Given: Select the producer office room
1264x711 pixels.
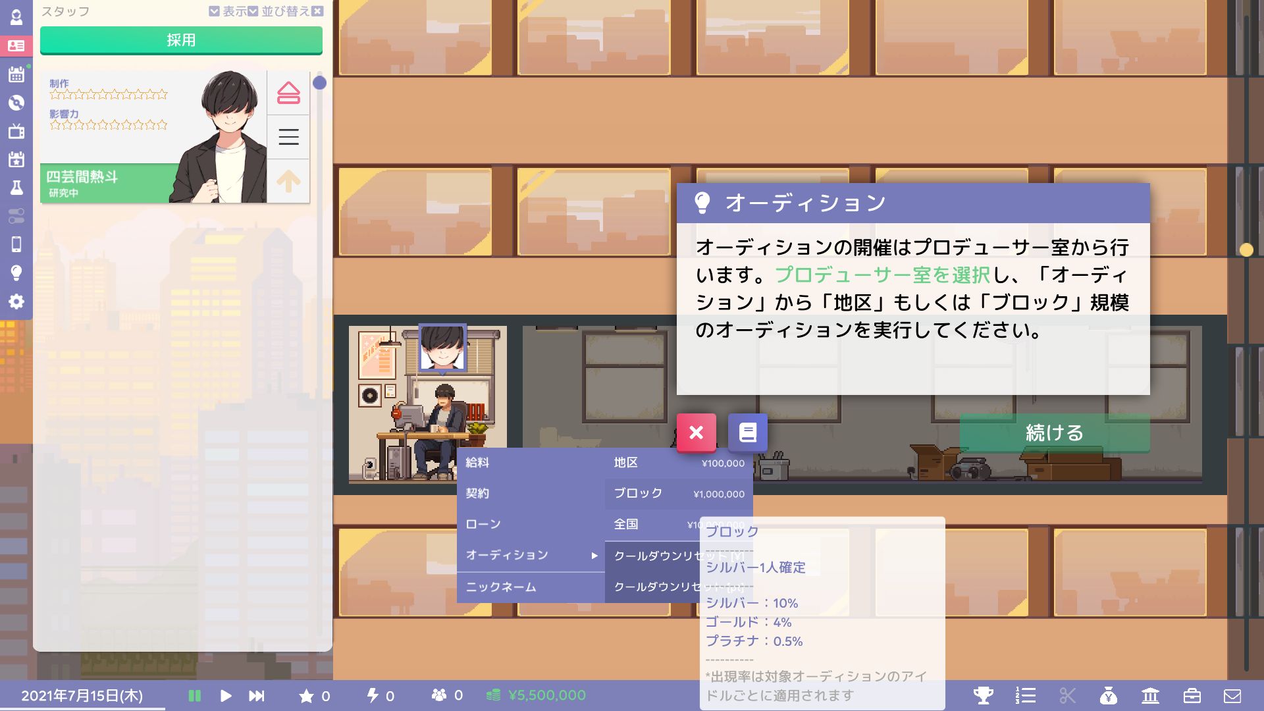Looking at the screenshot, I should [x=428, y=404].
